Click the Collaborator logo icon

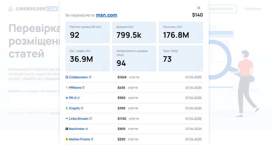pyautogui.click(x=67, y=77)
